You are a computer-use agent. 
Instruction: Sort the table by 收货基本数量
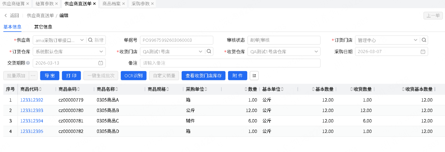click(x=403, y=89)
